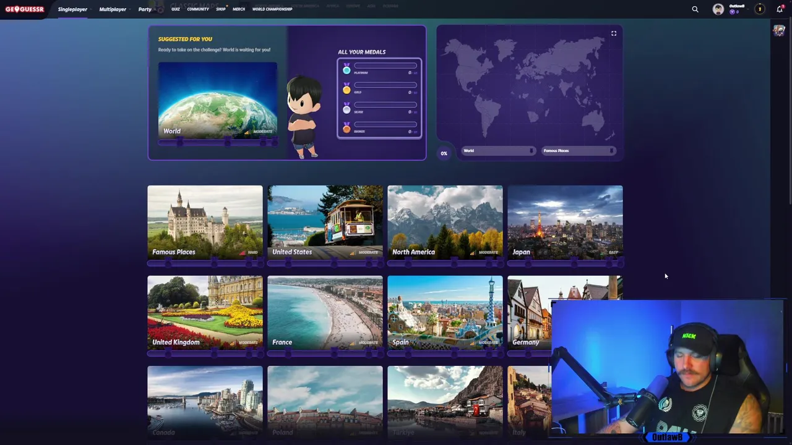792x445 pixels.
Task: Open the Merch link
Action: pyautogui.click(x=239, y=9)
